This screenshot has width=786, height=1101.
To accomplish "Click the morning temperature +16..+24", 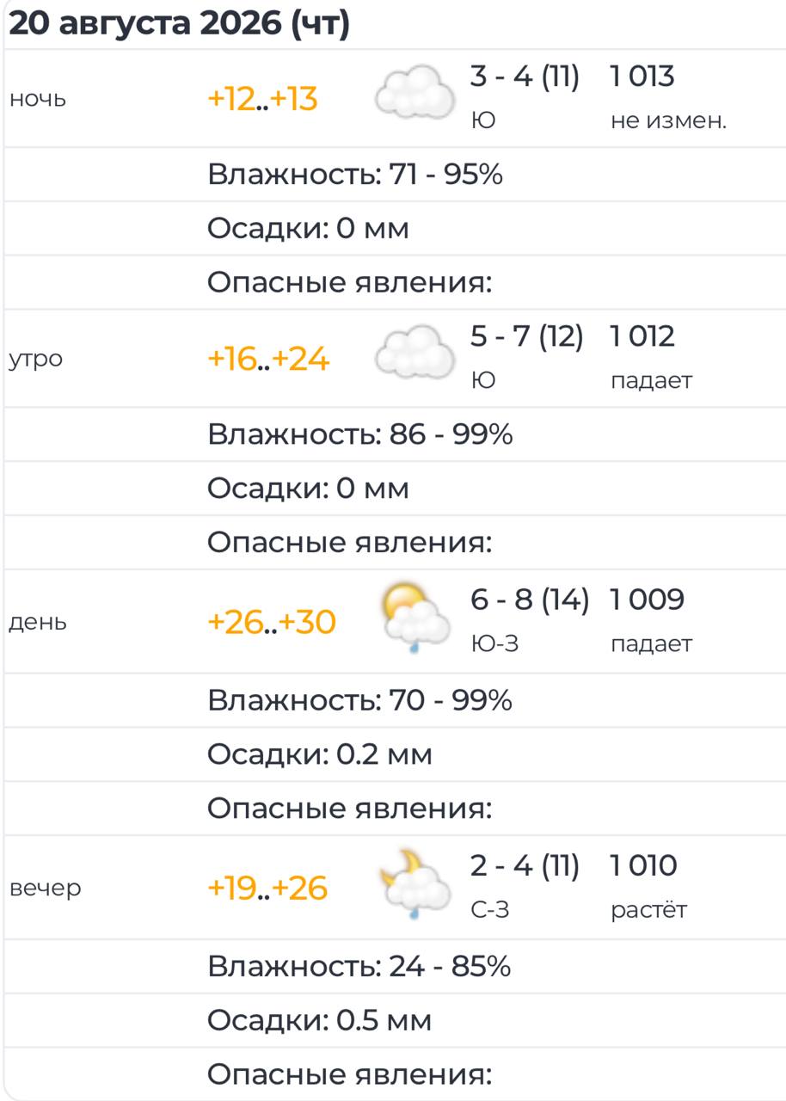I will pyautogui.click(x=268, y=359).
